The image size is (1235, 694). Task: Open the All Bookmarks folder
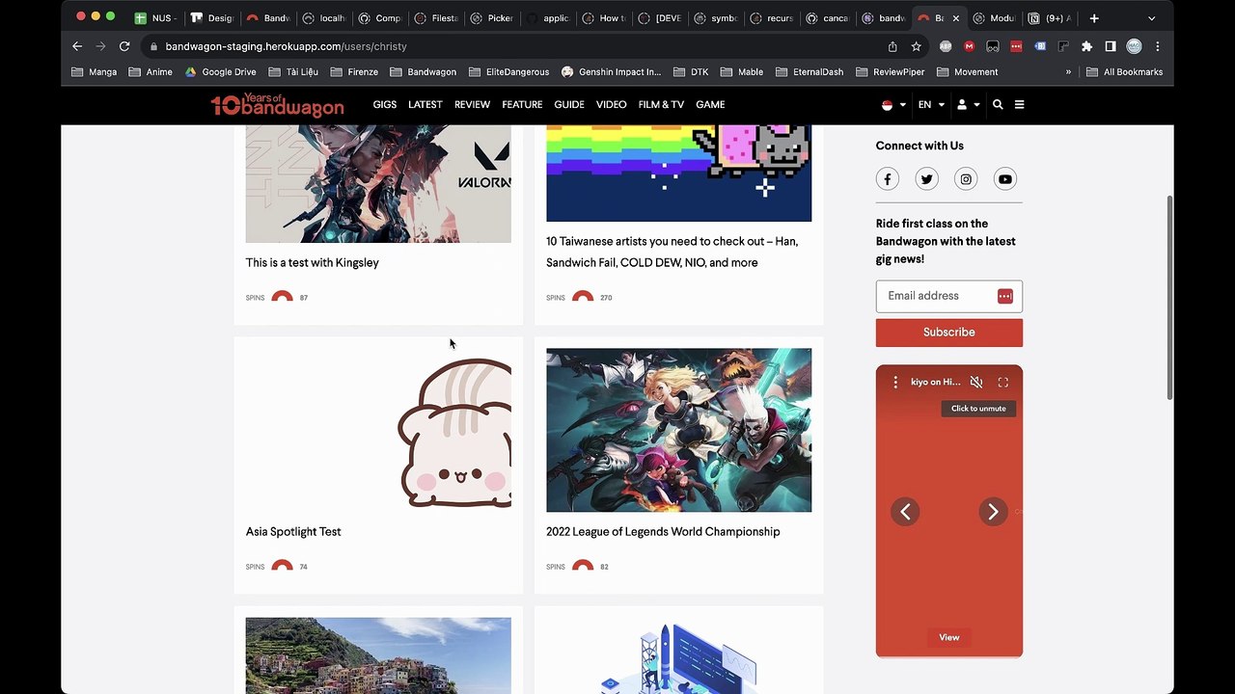pyautogui.click(x=1124, y=72)
